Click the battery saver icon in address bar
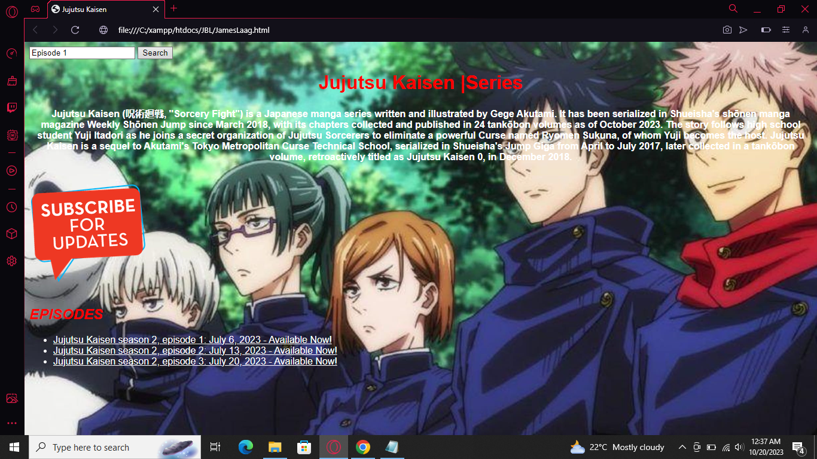This screenshot has height=459, width=817. pos(766,30)
